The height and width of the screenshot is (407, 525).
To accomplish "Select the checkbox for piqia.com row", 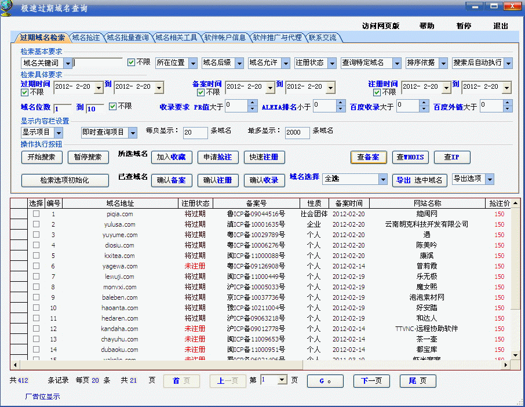I will coord(36,214).
